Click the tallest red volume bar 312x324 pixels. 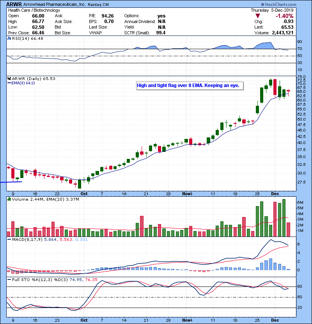[x=275, y=219]
